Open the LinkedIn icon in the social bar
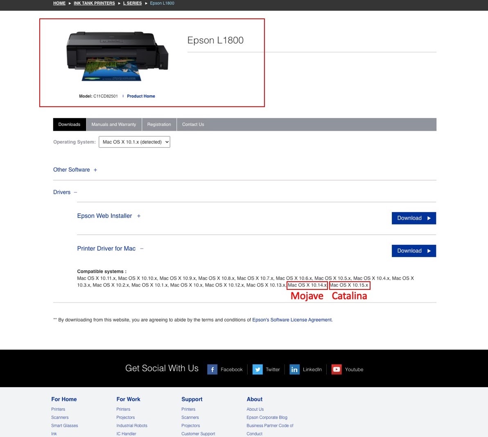 click(294, 369)
